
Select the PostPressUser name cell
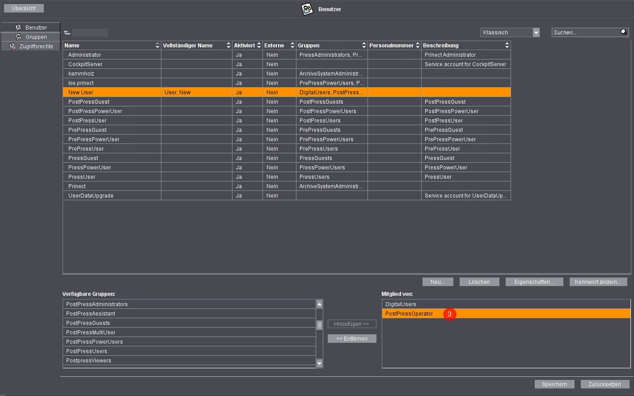[112, 120]
